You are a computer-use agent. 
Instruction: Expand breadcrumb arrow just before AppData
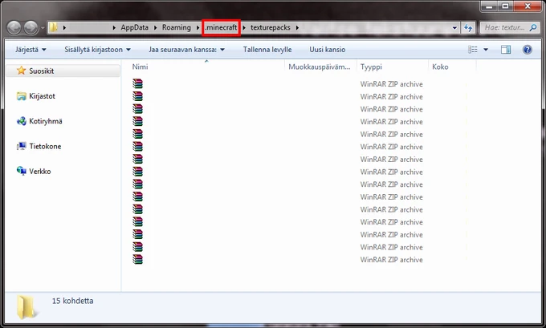[114, 27]
